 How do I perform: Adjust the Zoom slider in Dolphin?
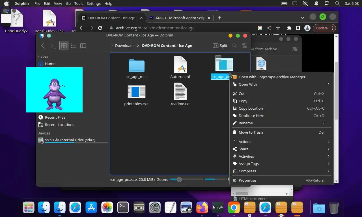click(x=186, y=179)
